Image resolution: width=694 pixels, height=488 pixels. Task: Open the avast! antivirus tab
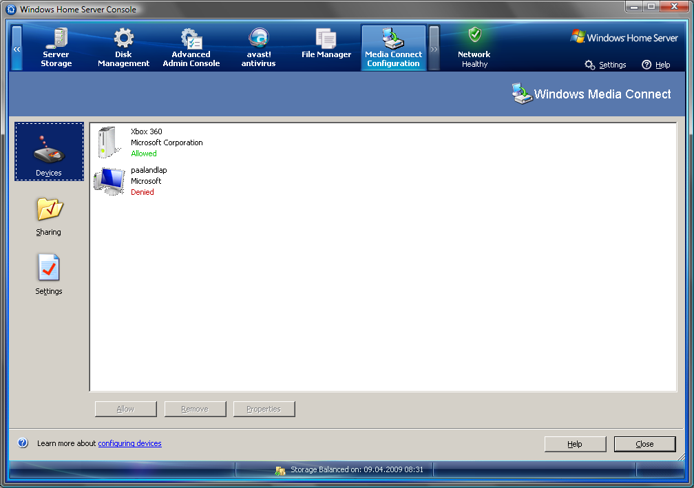coord(258,47)
